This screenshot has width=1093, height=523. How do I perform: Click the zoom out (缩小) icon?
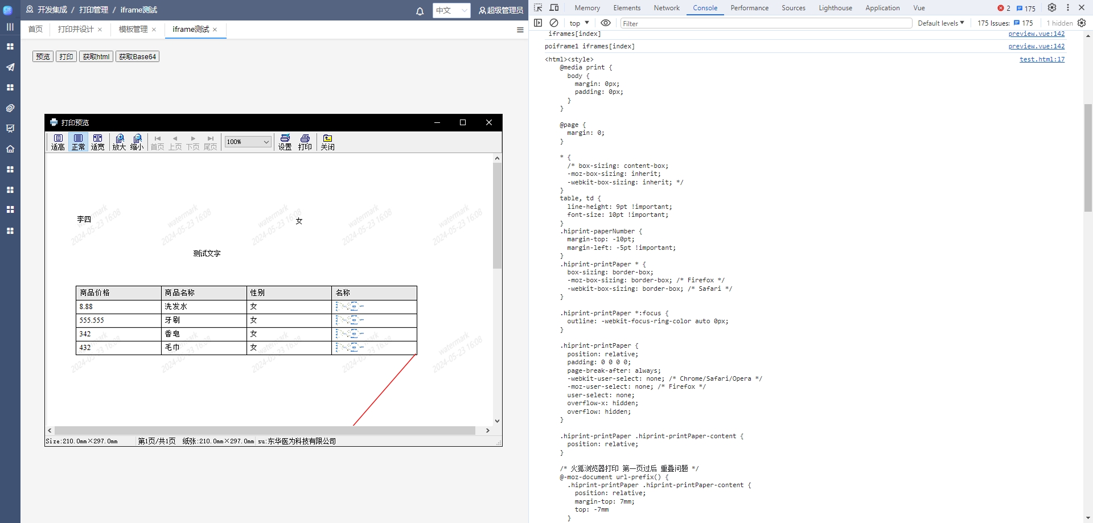point(137,142)
